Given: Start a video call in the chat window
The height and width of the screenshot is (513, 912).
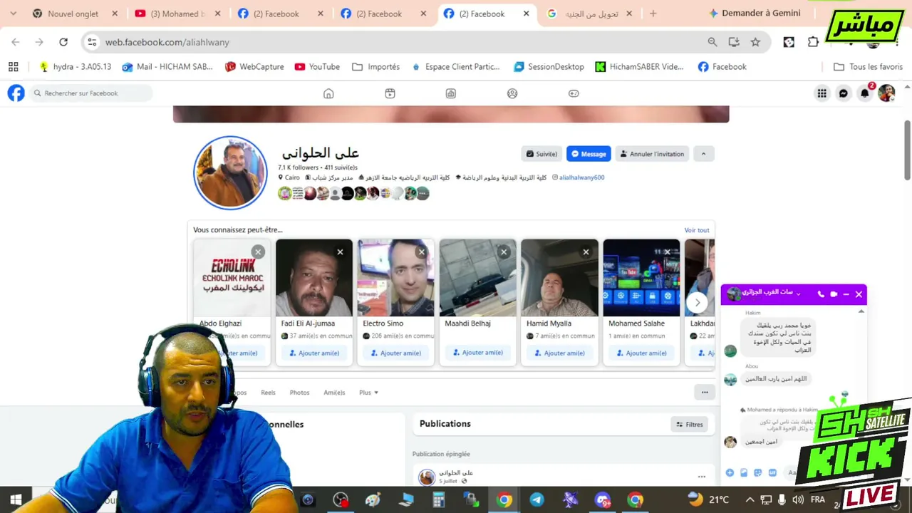Looking at the screenshot, I should pos(834,294).
